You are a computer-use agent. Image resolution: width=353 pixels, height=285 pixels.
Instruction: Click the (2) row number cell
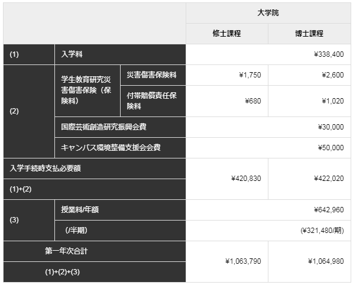[x=29, y=111]
